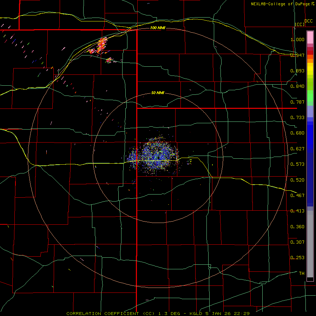Select the red segment of color bar

point(310,53)
